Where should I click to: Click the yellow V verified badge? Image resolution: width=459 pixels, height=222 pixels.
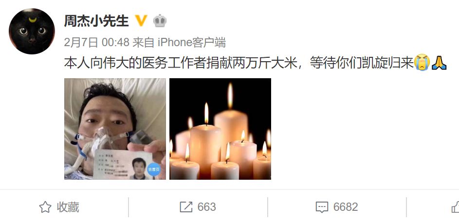point(141,21)
